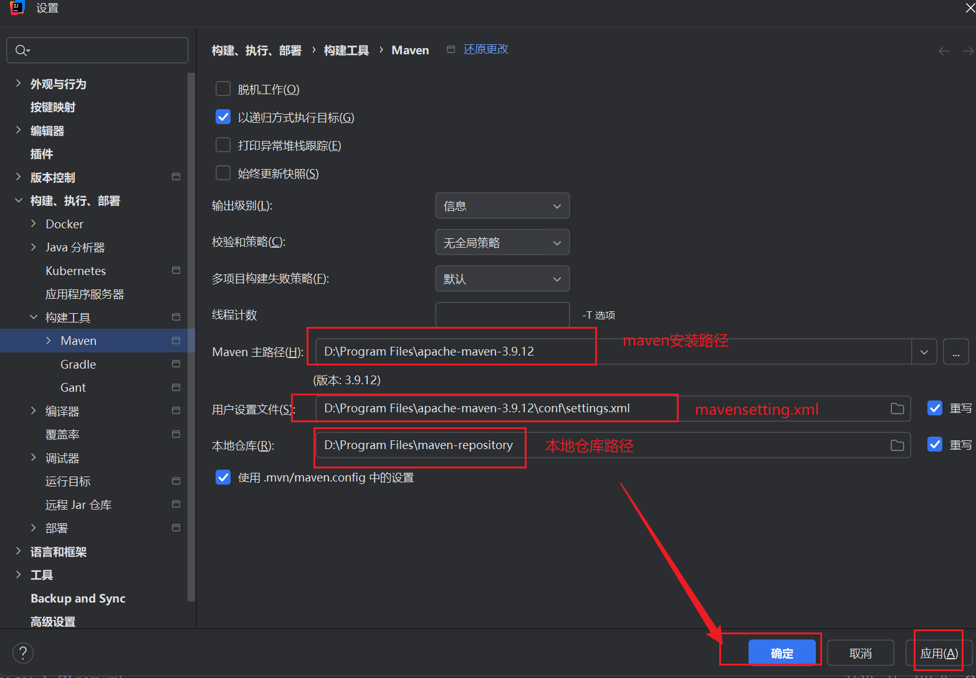Expand the 编辑器 tree node
The width and height of the screenshot is (976, 678).
tap(18, 130)
